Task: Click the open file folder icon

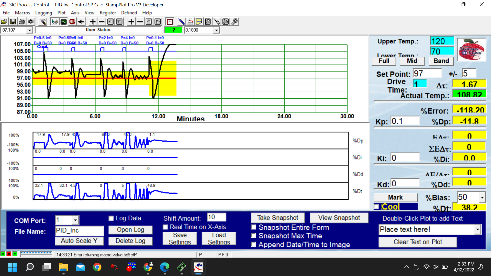Action: point(4,22)
